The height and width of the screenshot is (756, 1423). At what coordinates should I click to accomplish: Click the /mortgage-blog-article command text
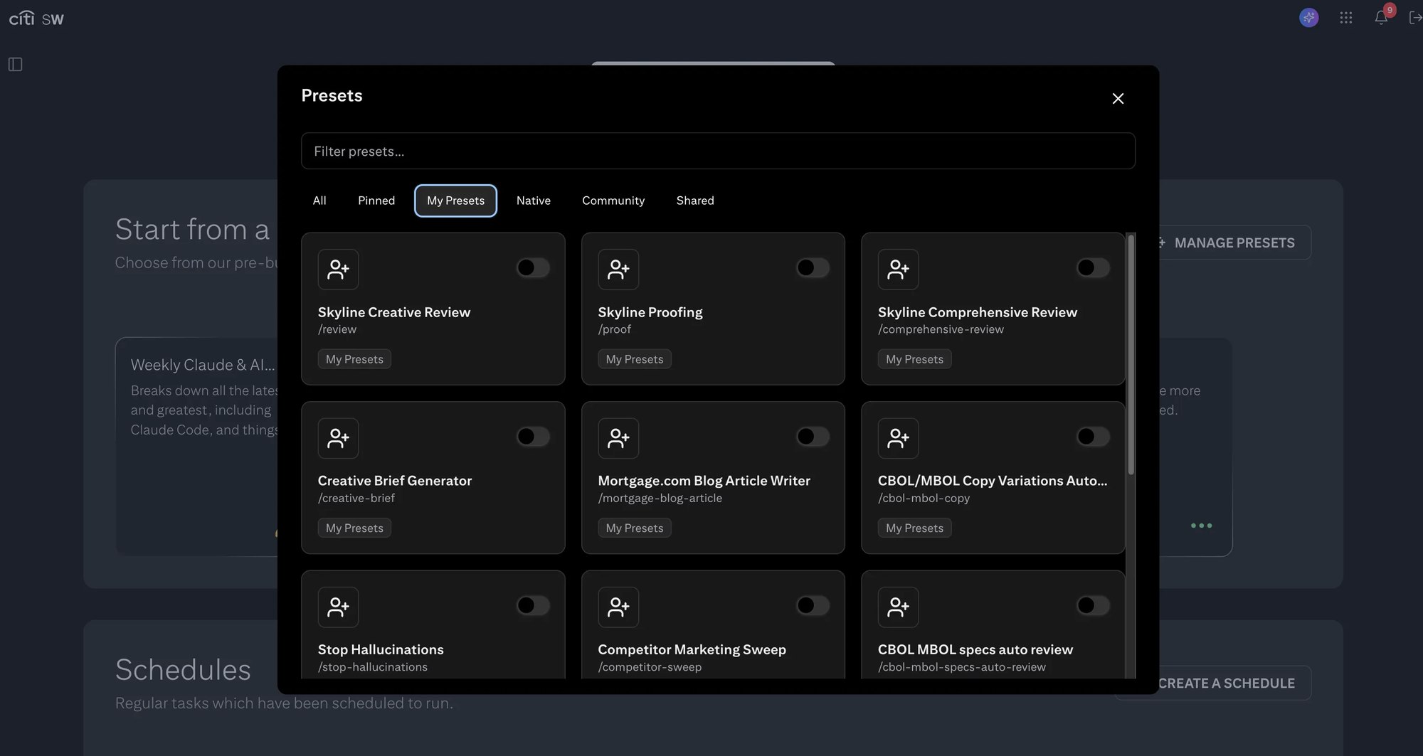tap(660, 498)
